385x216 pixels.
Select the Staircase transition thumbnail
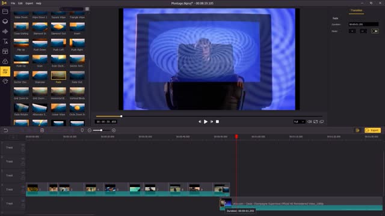(40, 76)
